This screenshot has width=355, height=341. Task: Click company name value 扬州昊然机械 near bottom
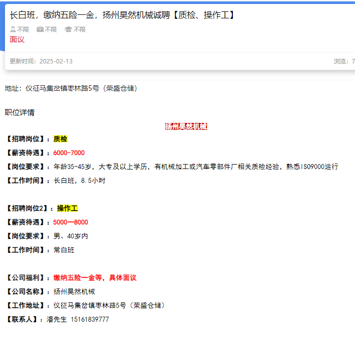(74, 291)
